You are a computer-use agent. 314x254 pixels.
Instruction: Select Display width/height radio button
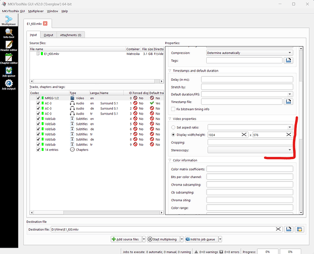pos(173,135)
